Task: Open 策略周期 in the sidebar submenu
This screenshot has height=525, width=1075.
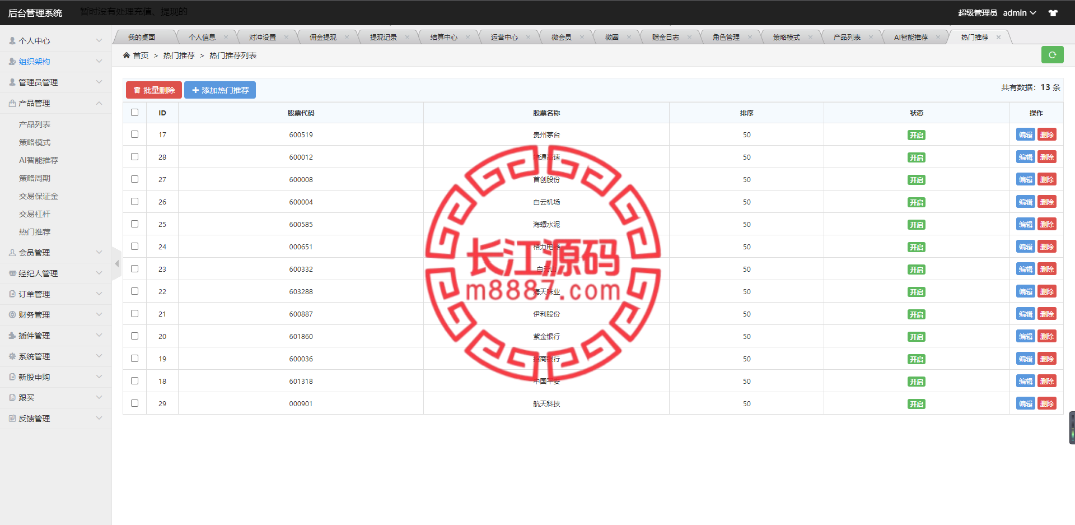Action: (35, 178)
